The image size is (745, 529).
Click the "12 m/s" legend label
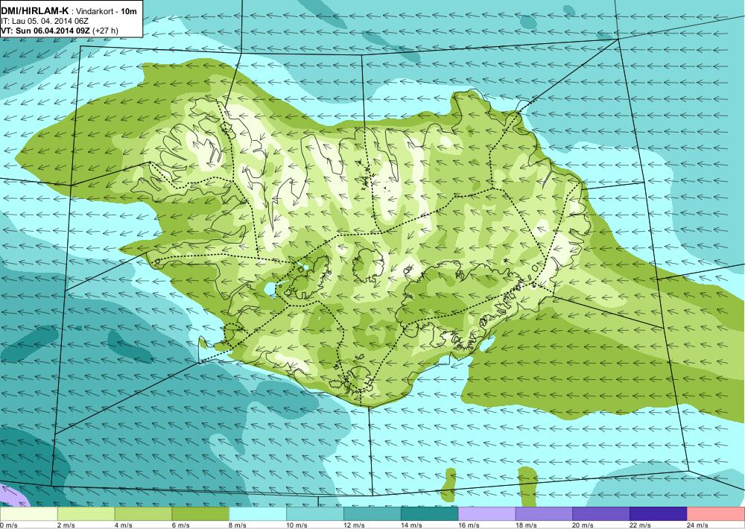pos(355,525)
